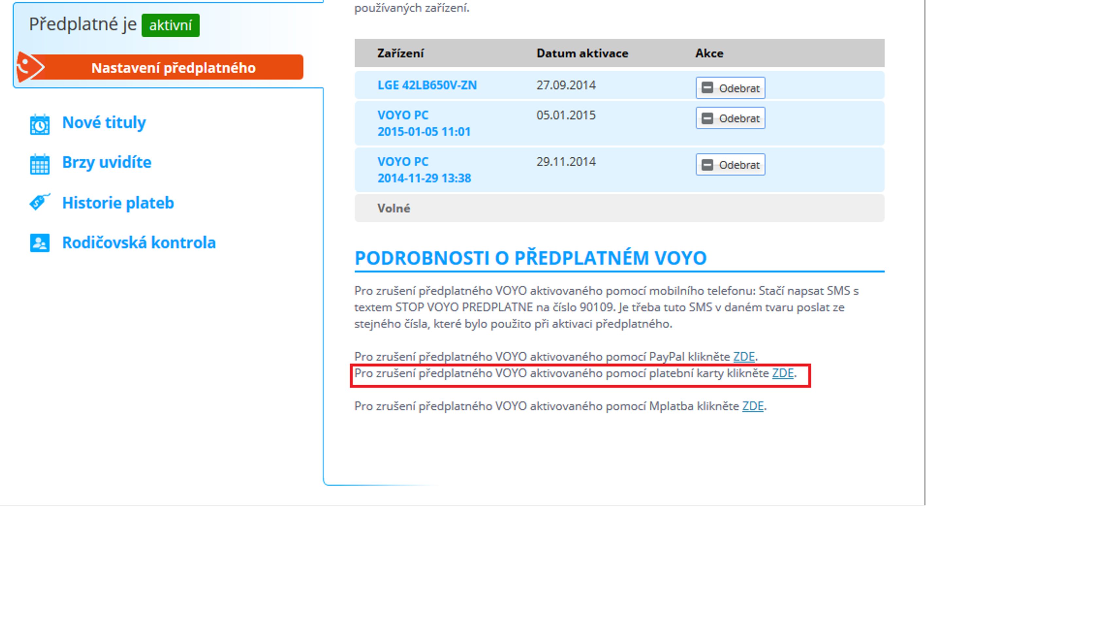This screenshot has height=628, width=1116.
Task: Click the Akce column header
Action: coord(709,53)
